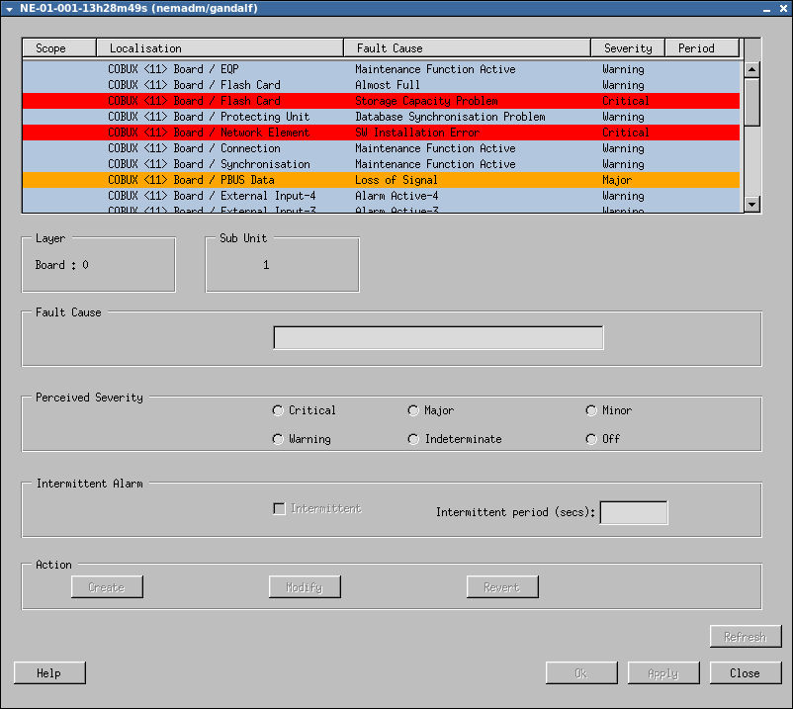Open the window menu in title bar

pos(9,8)
